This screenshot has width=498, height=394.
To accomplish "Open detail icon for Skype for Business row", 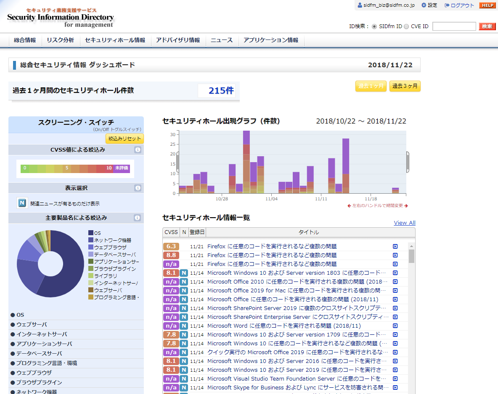I will [x=395, y=388].
